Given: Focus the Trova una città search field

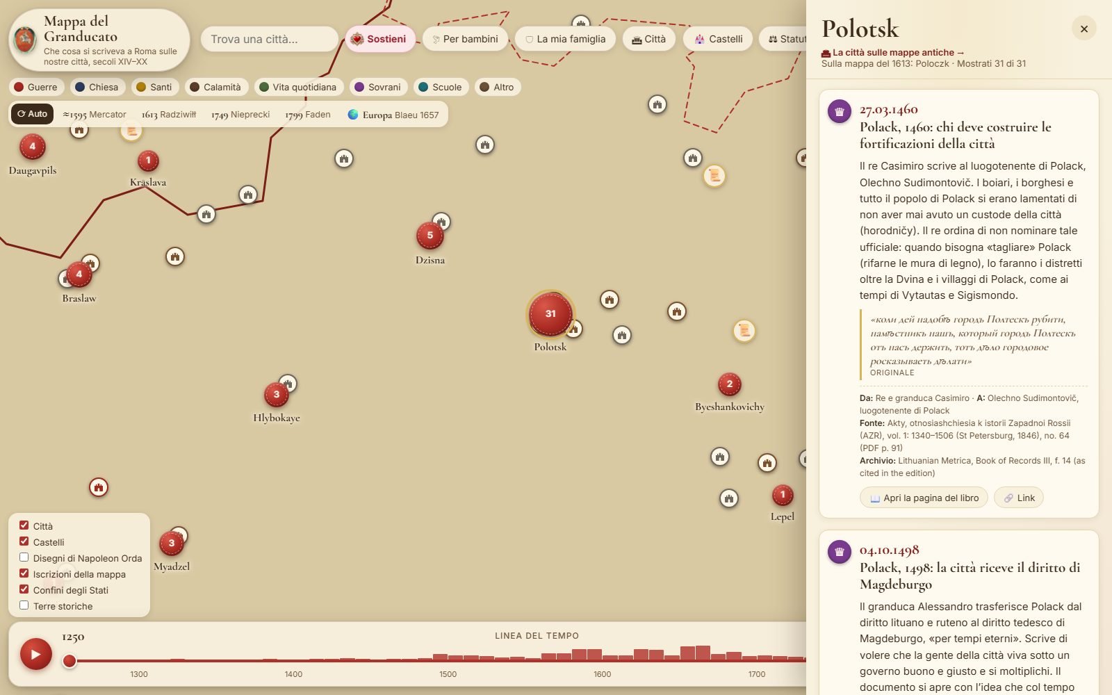Looking at the screenshot, I should pos(270,39).
